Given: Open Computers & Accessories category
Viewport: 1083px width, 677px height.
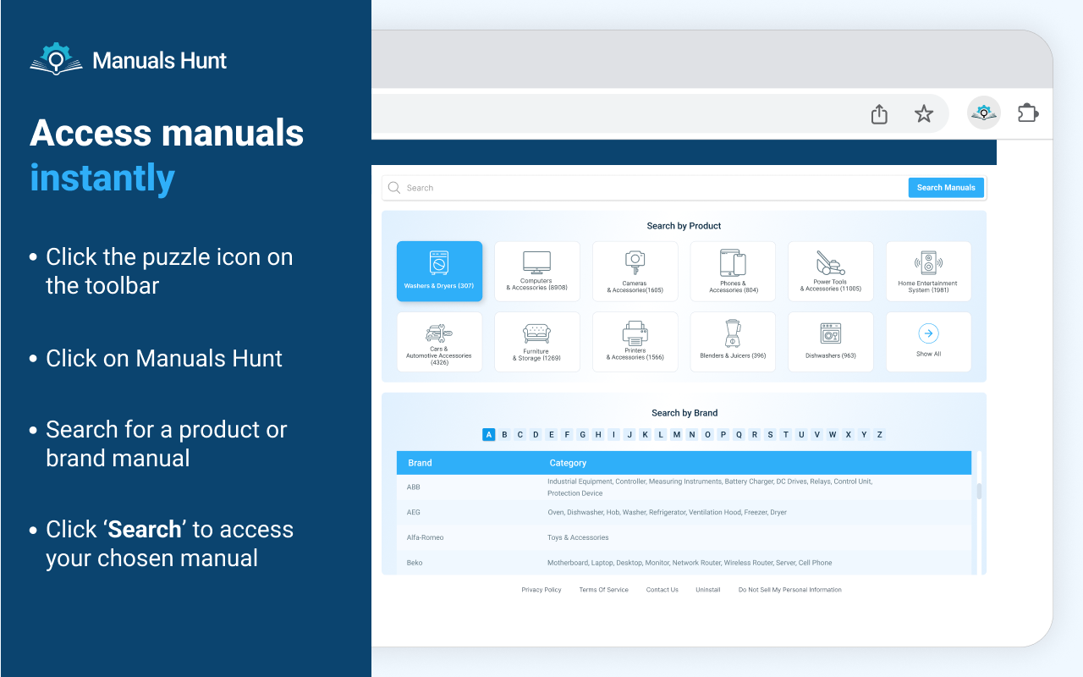Looking at the screenshot, I should pyautogui.click(x=537, y=272).
